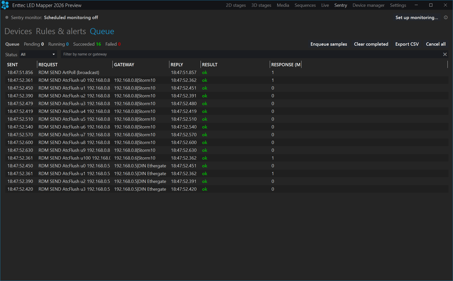Select row AtcFlush u9 192.168.0.8
Viewport: 453px width, 281px height.
tap(227, 150)
